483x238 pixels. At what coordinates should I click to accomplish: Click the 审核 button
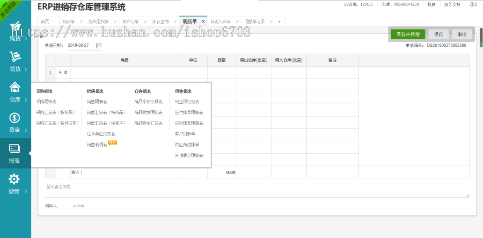462,34
